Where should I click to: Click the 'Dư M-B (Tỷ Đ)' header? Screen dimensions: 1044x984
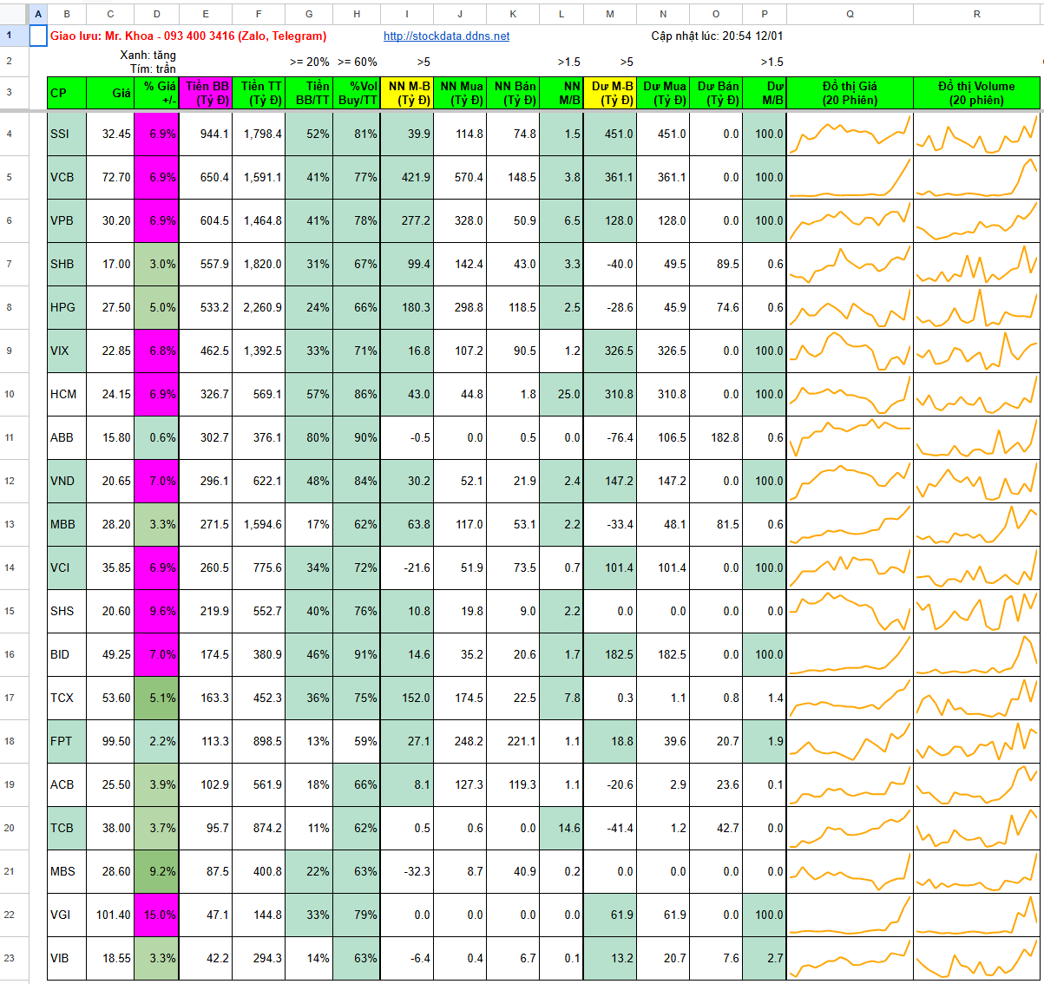[x=610, y=93]
